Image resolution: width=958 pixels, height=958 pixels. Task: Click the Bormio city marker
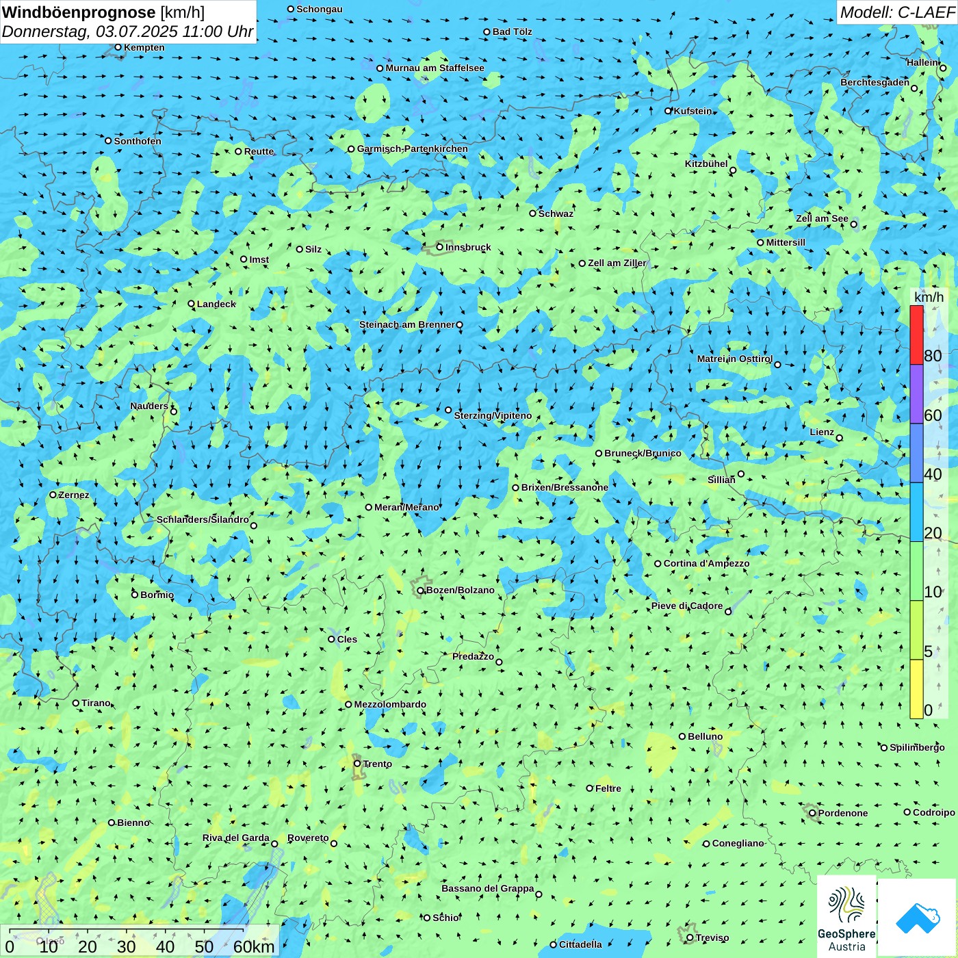135,595
